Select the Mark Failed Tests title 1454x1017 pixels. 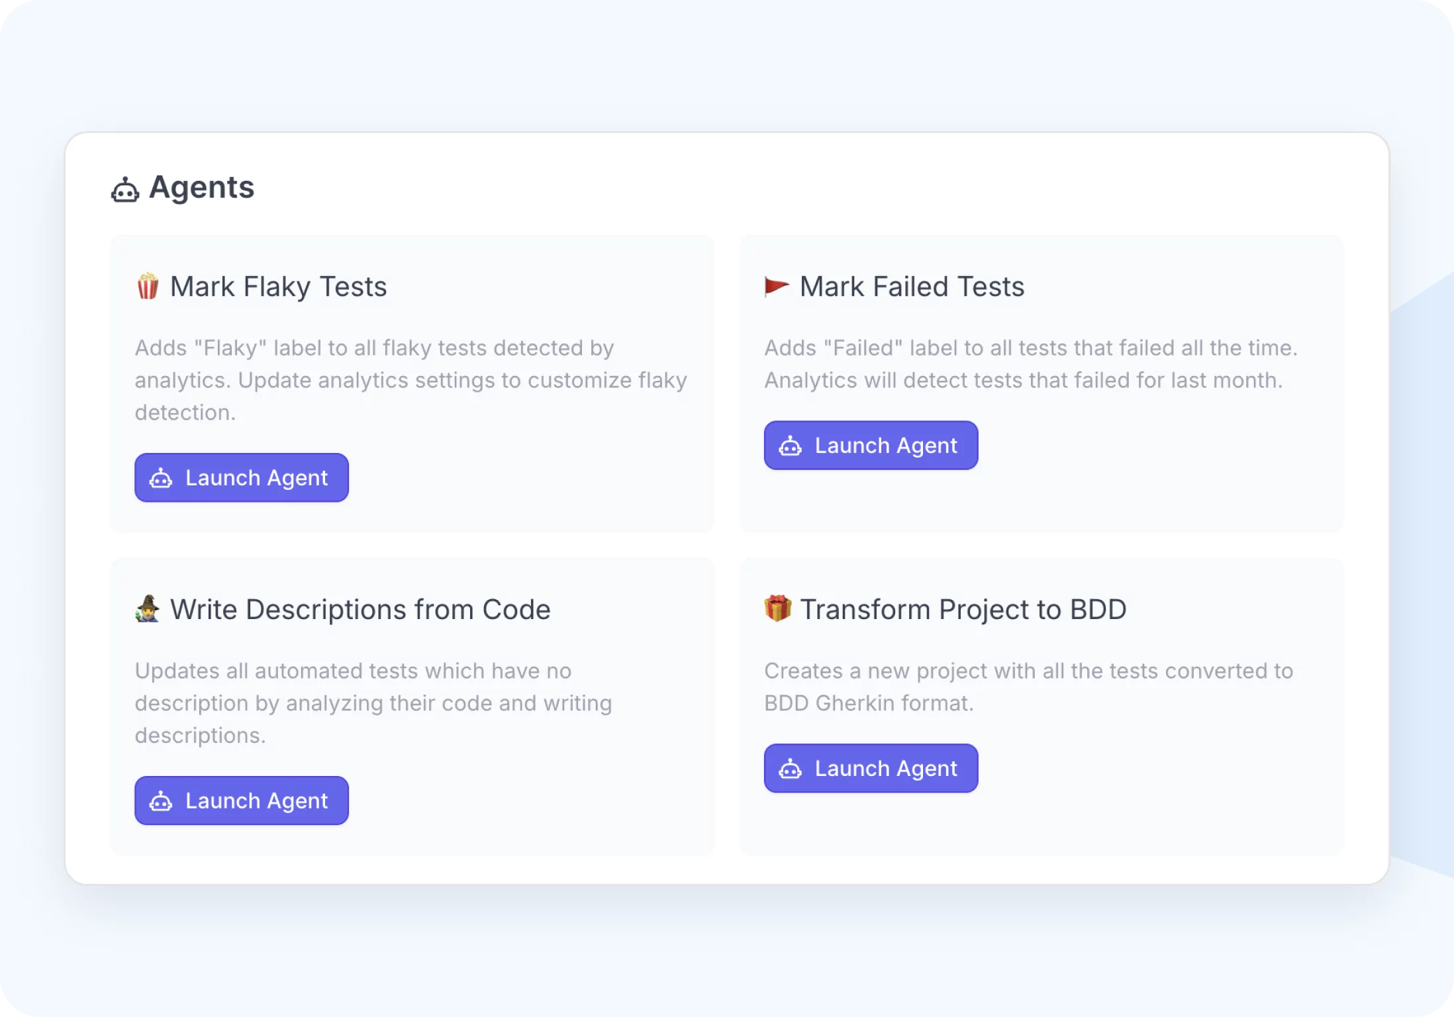(x=912, y=287)
